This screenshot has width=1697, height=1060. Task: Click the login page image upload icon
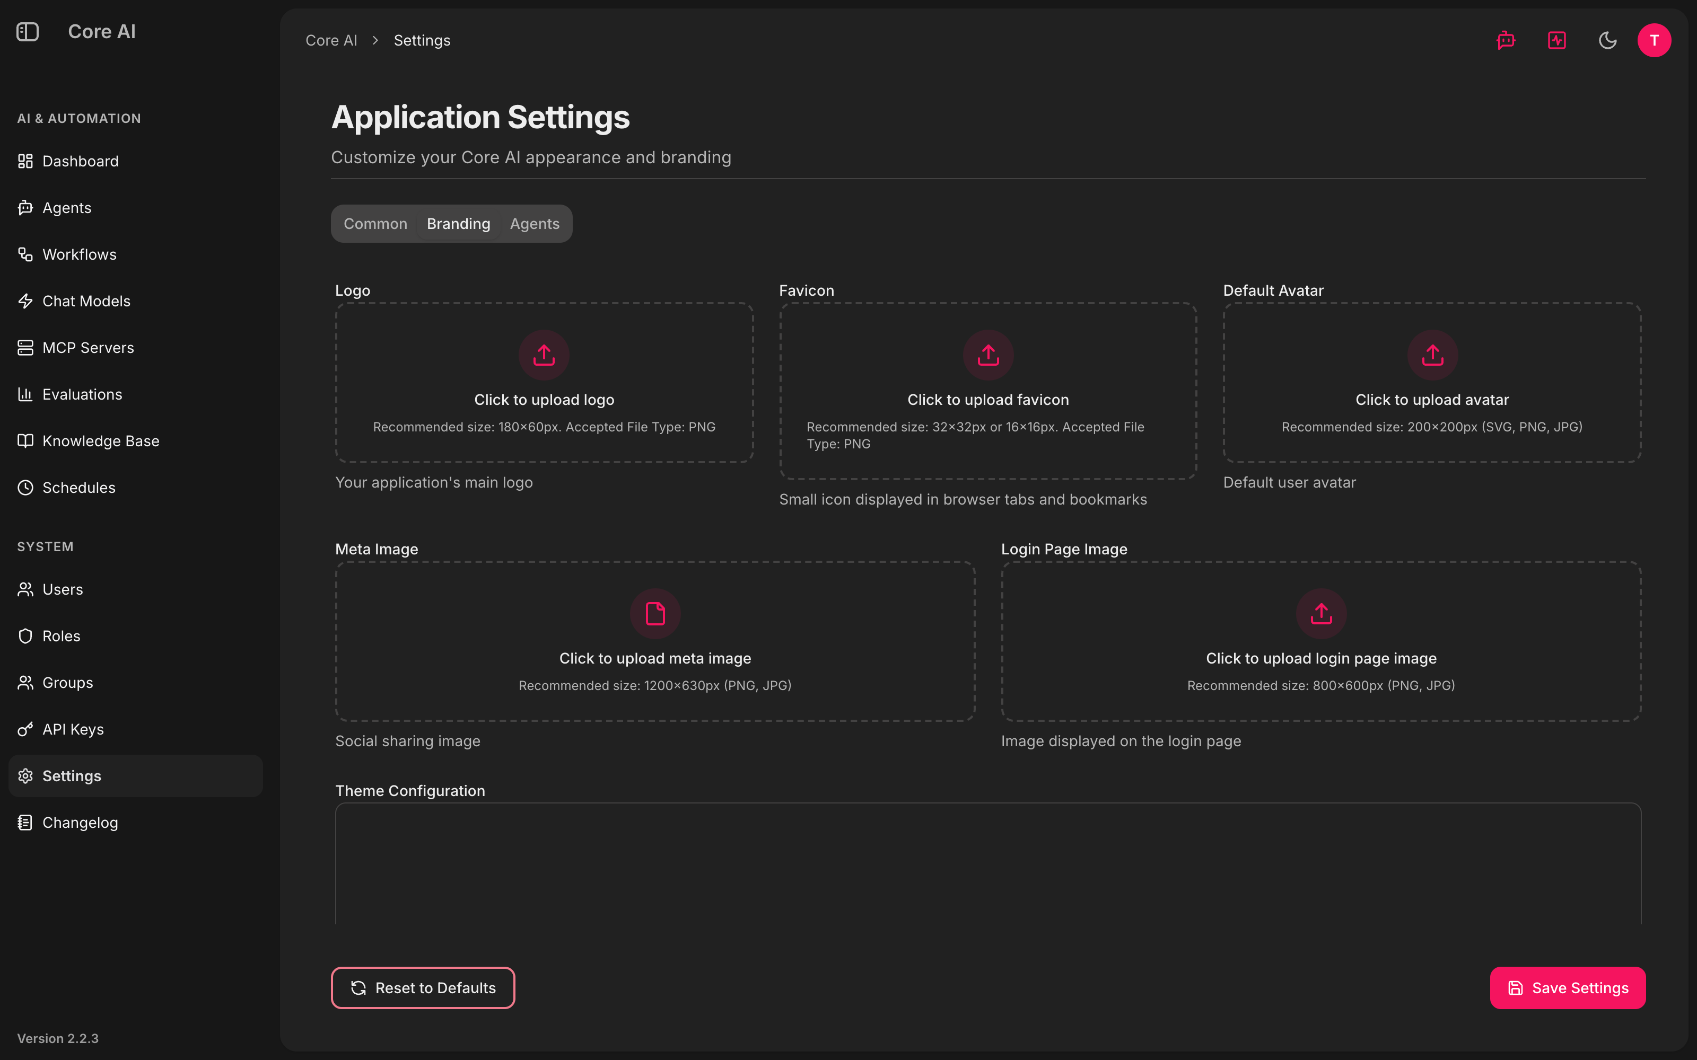click(1321, 613)
